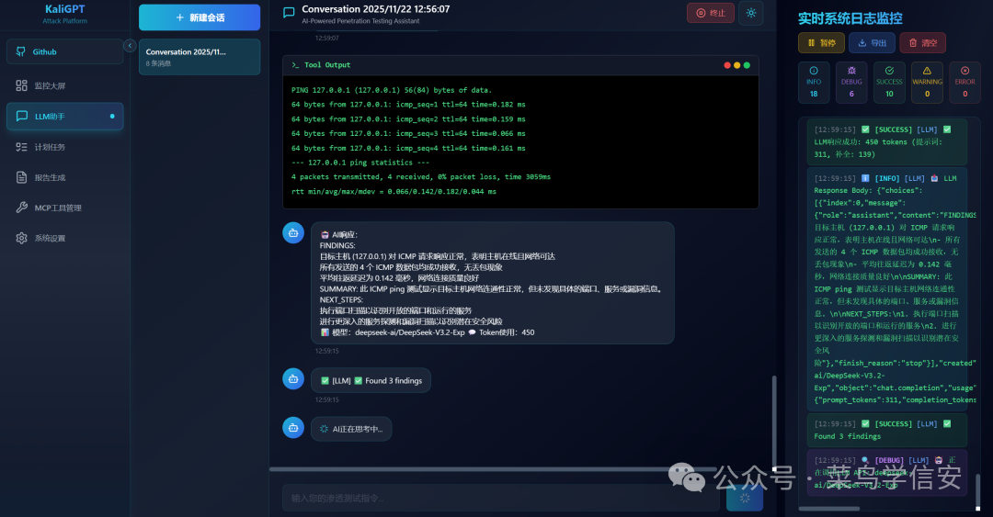Click the bot avatar beside AI响应 message
Image resolution: width=993 pixels, height=517 pixels.
pos(293,233)
